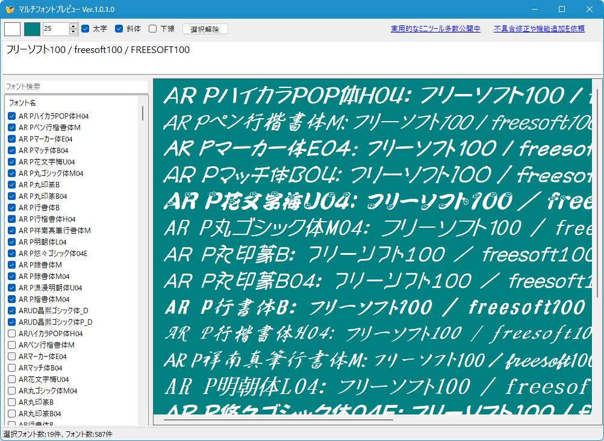Uncheck AR P行楷書体H04 font
Viewport: 604px width, 441px height.
[12, 219]
